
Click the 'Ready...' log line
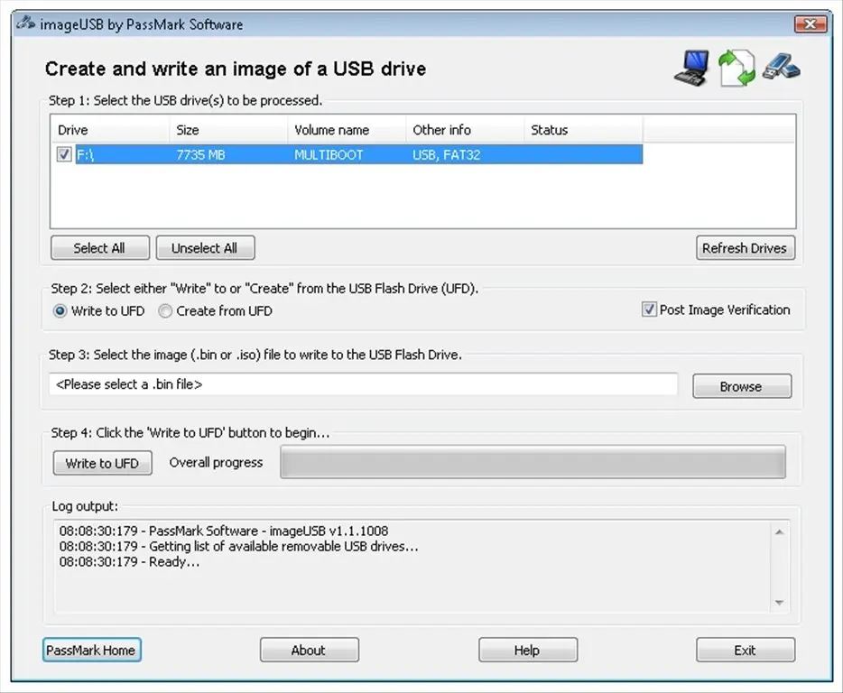(130, 562)
